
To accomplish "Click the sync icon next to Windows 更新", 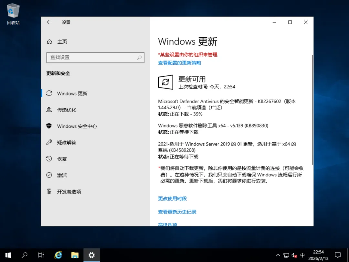I will tap(49, 93).
